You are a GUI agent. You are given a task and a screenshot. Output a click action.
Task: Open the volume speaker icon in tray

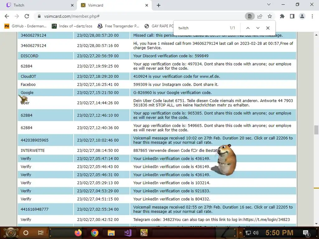(255, 233)
